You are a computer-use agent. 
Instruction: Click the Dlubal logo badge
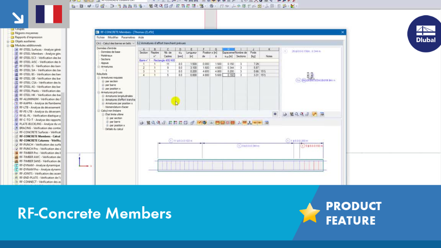click(425, 34)
